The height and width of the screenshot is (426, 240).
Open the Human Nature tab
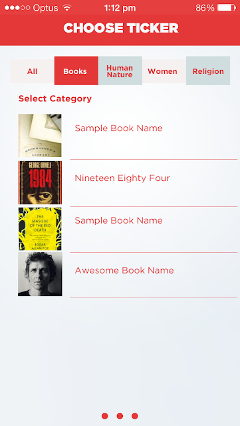click(120, 71)
